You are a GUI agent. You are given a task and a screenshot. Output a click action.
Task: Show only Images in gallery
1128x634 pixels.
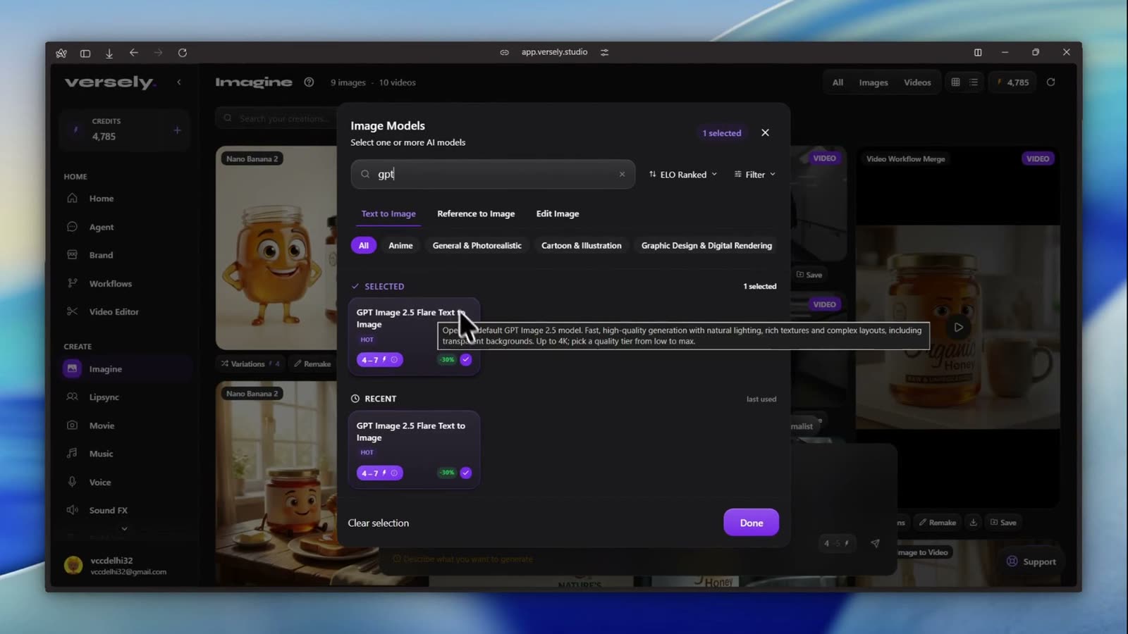pyautogui.click(x=873, y=82)
